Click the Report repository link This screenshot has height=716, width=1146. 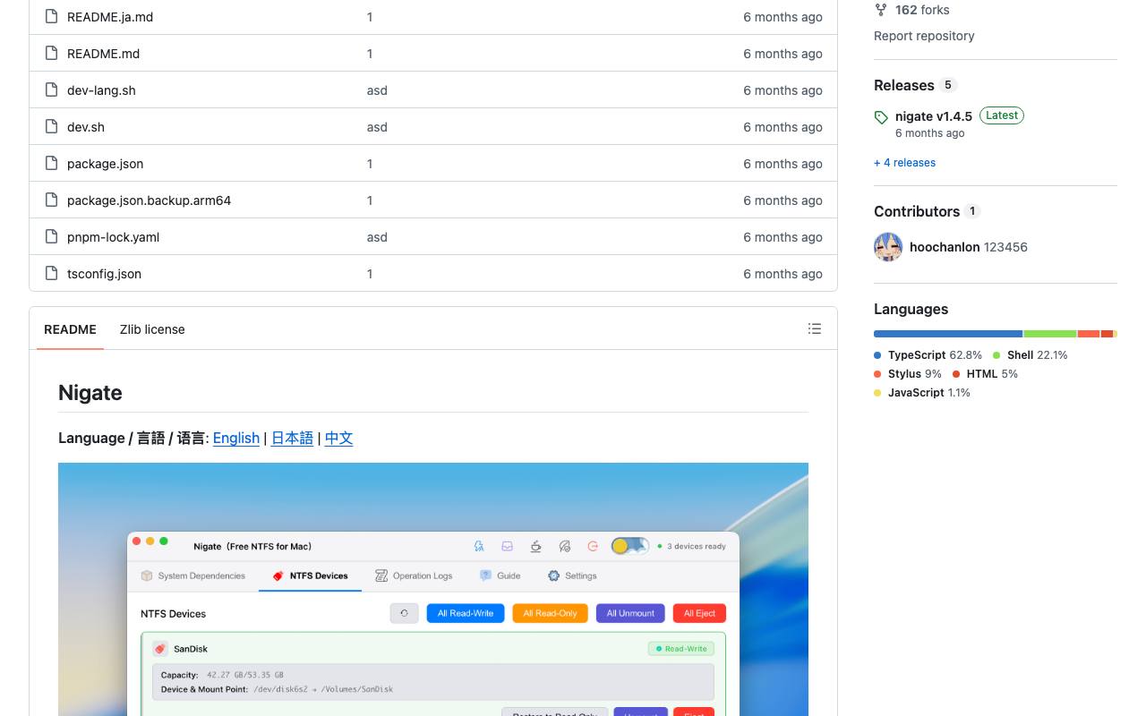tap(924, 36)
